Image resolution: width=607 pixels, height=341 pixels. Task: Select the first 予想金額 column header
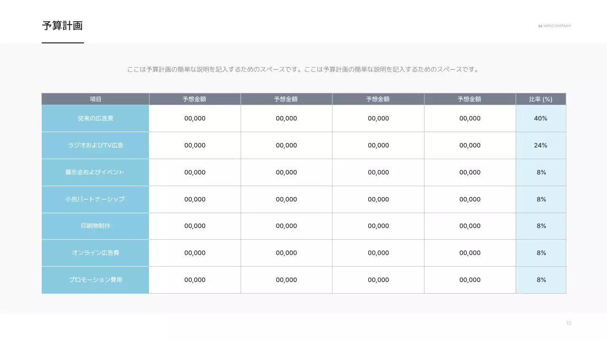[194, 99]
